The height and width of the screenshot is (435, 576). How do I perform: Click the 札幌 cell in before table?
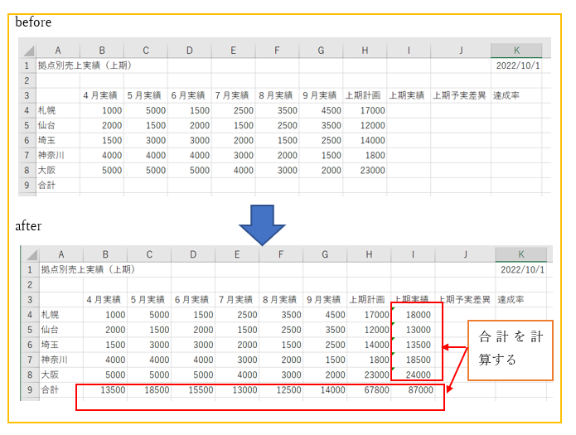(57, 110)
